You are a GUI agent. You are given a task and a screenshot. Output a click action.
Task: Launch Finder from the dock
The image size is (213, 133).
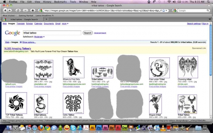[x=9, y=128]
